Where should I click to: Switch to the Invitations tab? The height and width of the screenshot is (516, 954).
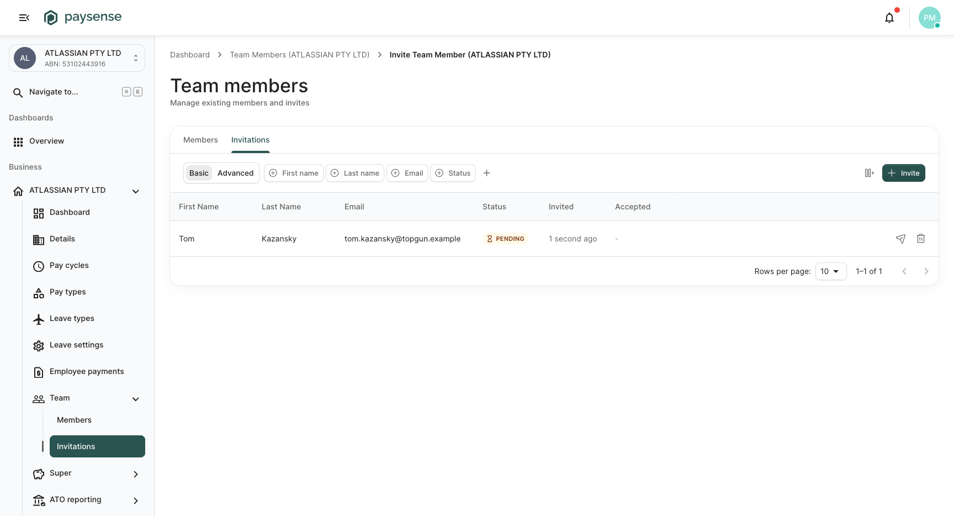coord(250,140)
